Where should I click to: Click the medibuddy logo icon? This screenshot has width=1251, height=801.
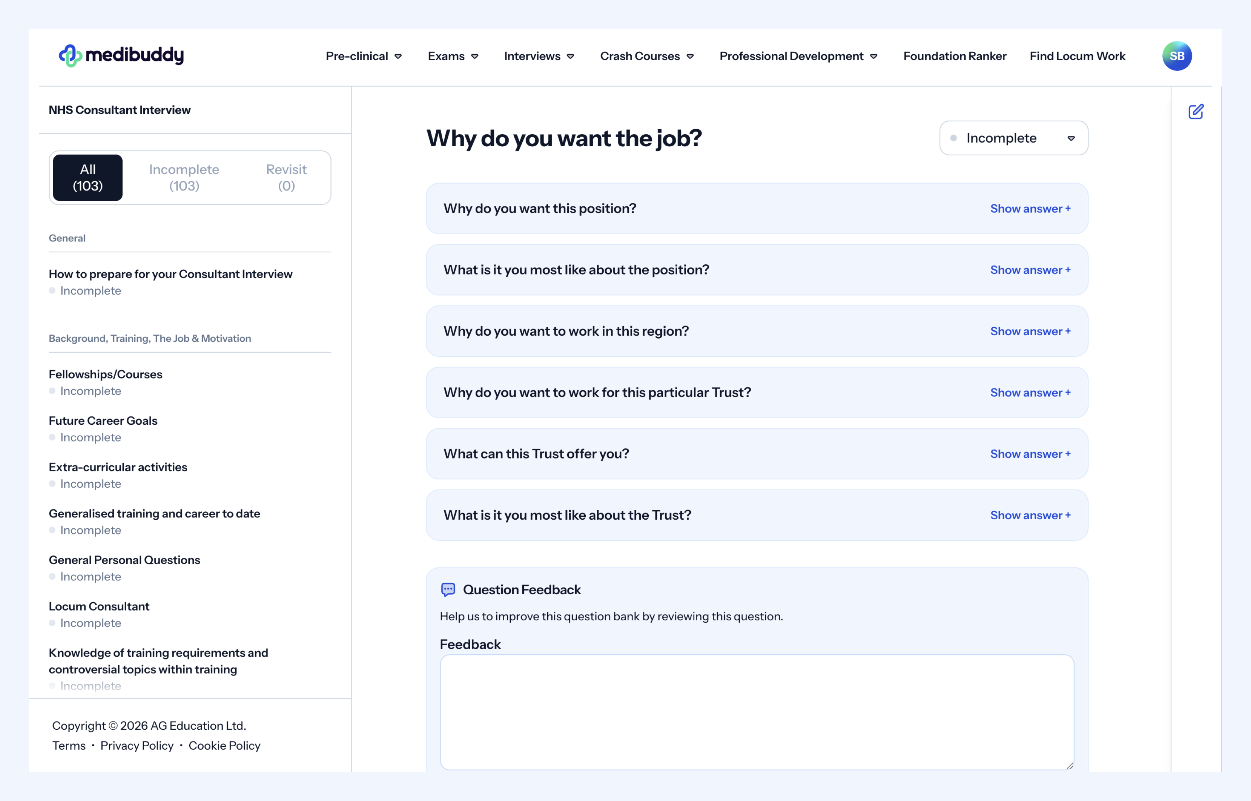[70, 56]
